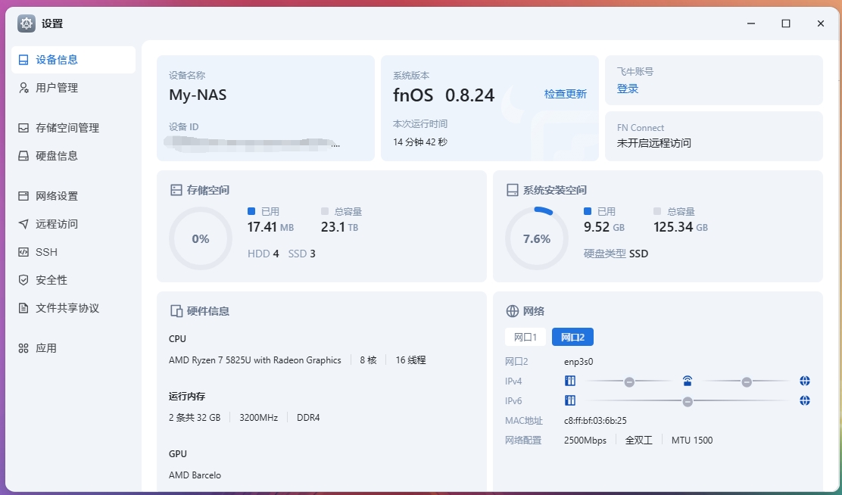Click the 硬件信息 card header icon

(x=176, y=311)
